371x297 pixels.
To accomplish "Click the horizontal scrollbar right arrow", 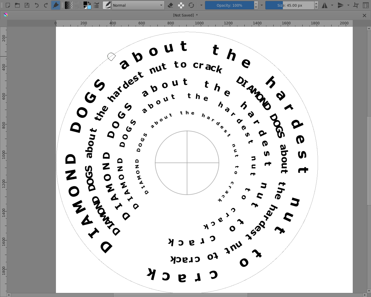I will click(x=365, y=295).
